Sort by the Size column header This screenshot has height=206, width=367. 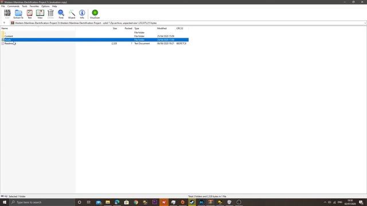tap(115, 28)
